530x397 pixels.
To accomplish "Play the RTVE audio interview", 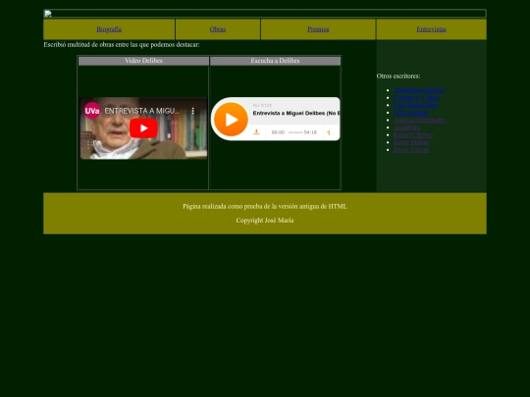I will [231, 120].
